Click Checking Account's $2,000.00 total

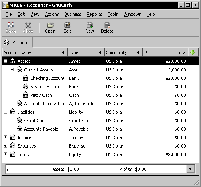click(176, 78)
